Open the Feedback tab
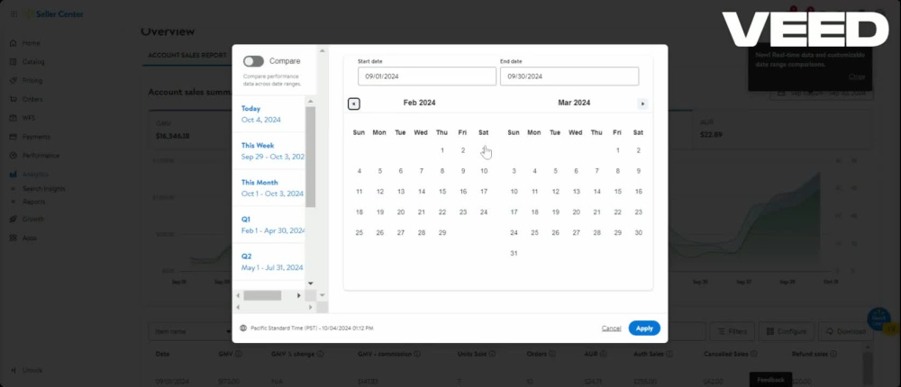901x387 pixels. pos(770,380)
